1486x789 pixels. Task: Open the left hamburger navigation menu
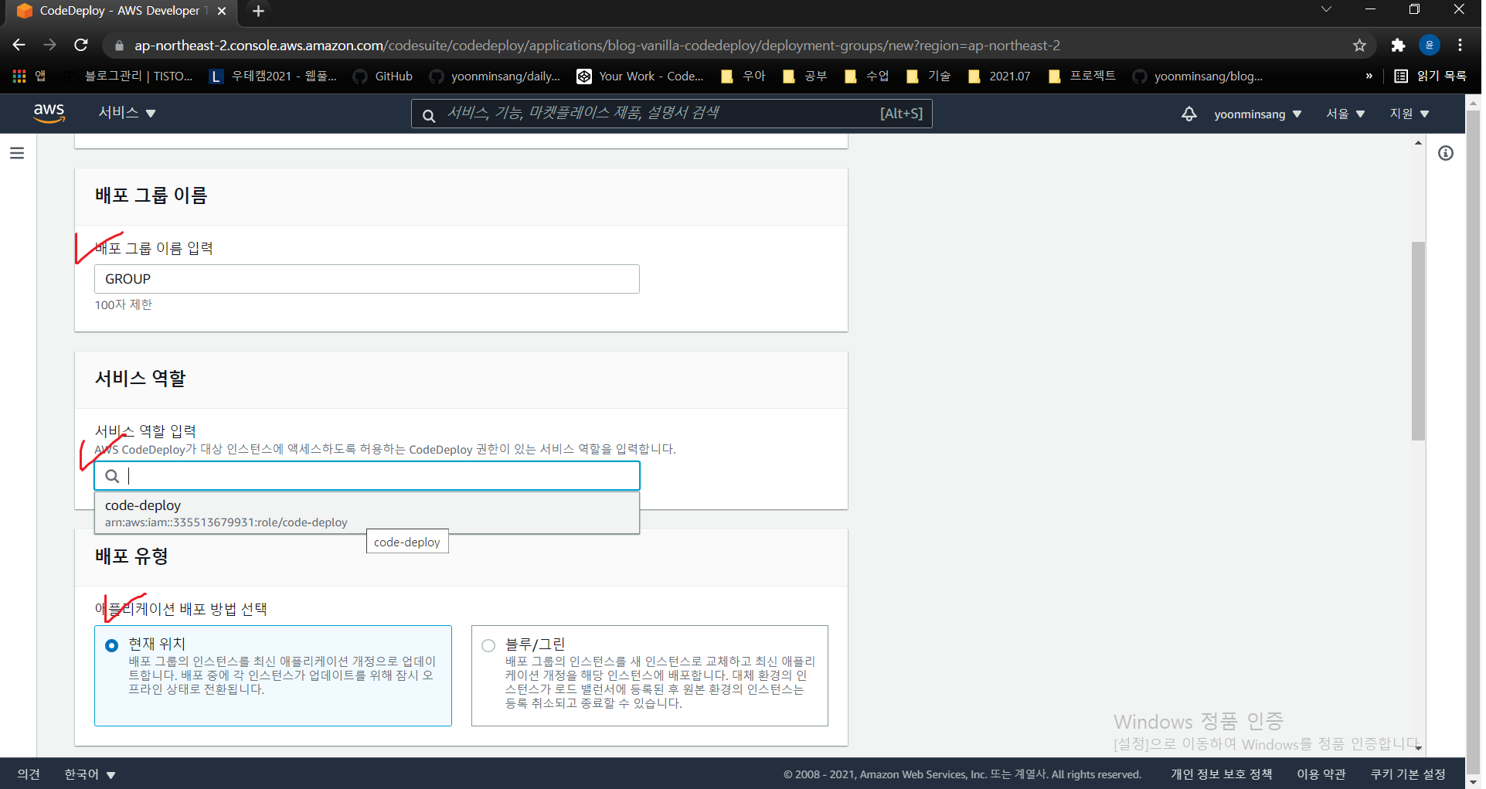coord(17,153)
